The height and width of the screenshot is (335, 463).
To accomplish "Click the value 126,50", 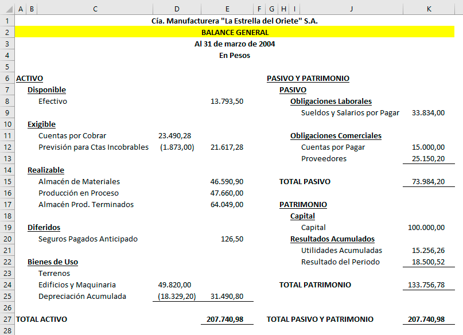I will (x=232, y=239).
